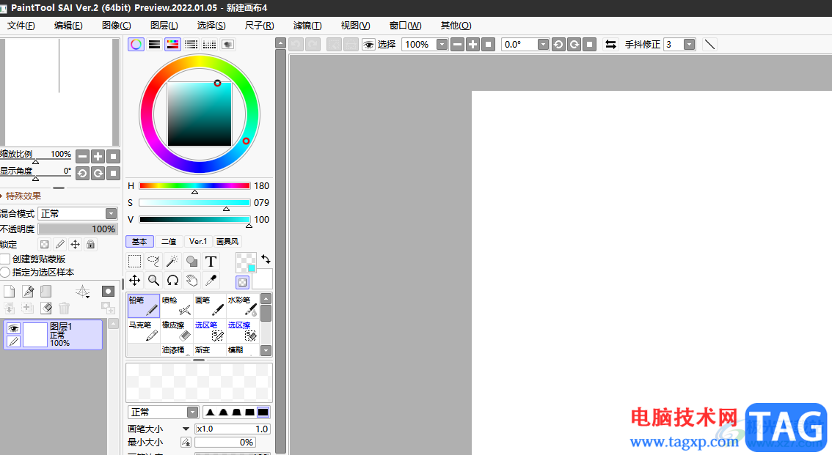
Task: Open the 滤镜(T) menu
Action: click(x=307, y=26)
